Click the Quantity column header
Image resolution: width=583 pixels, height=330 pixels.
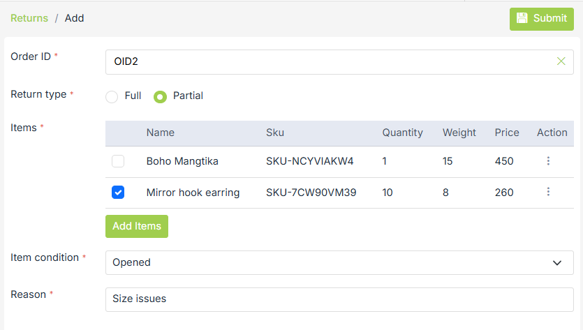point(402,133)
